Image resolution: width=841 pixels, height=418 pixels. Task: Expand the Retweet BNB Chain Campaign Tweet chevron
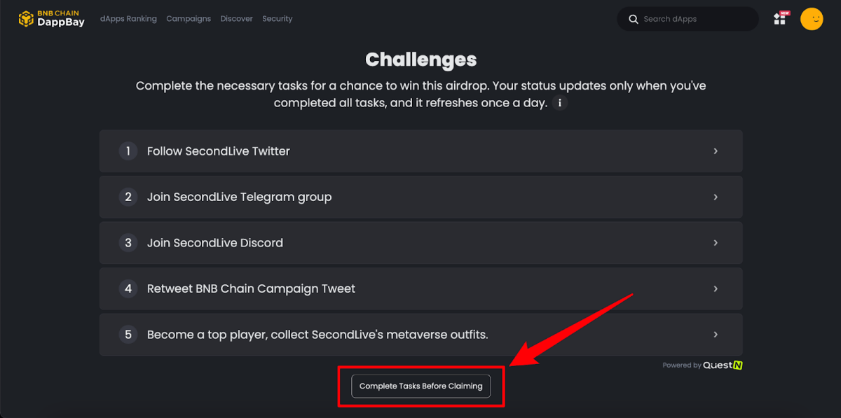click(x=716, y=289)
